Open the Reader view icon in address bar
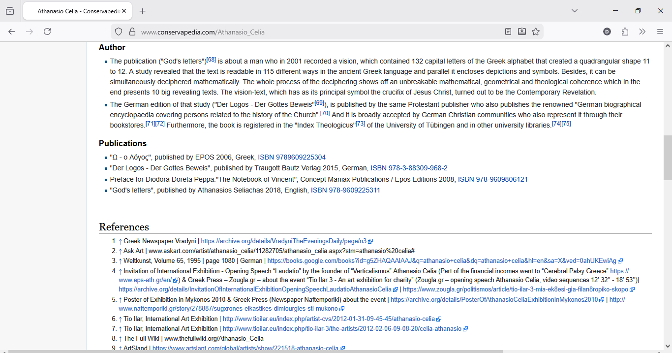The height and width of the screenshot is (353, 672). click(x=508, y=32)
